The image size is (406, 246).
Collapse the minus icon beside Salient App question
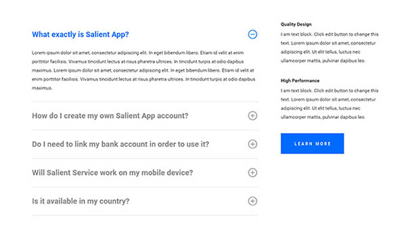click(x=252, y=34)
